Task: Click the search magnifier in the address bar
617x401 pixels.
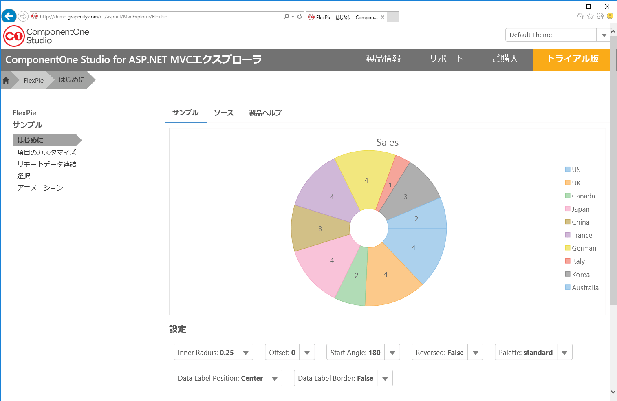Action: pyautogui.click(x=286, y=16)
